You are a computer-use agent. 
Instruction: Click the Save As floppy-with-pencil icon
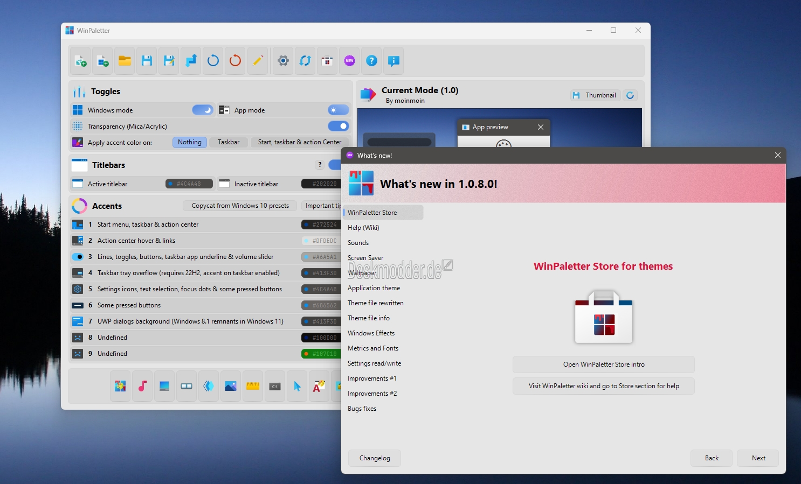coord(169,61)
